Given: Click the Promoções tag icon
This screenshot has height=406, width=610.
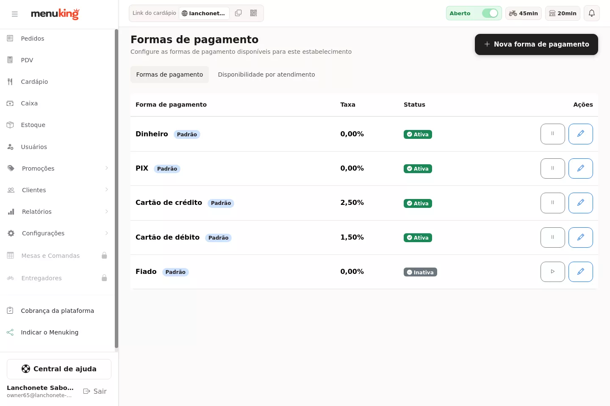Looking at the screenshot, I should pyautogui.click(x=11, y=168).
